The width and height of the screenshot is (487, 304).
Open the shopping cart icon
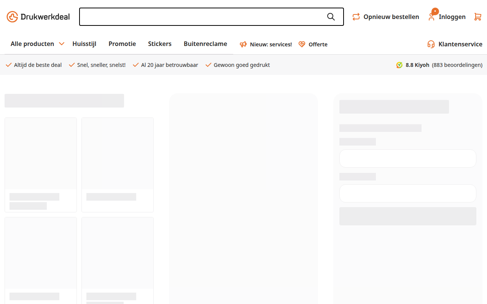(478, 17)
